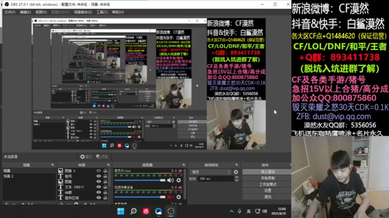Toggle lock on 租号 source

pos(105,176)
